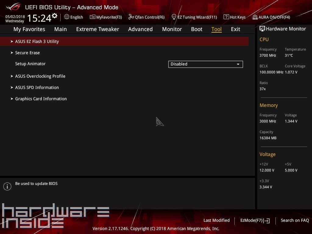Open the Setup Animator dropdown

pos(205,64)
